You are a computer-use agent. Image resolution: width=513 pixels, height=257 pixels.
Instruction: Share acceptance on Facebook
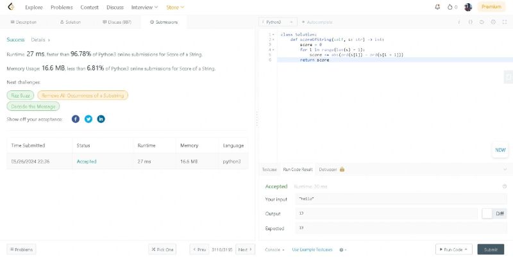click(76, 119)
